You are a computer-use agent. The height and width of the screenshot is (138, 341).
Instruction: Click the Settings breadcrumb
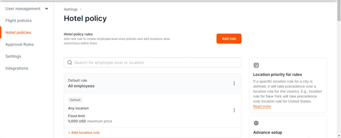click(x=71, y=9)
